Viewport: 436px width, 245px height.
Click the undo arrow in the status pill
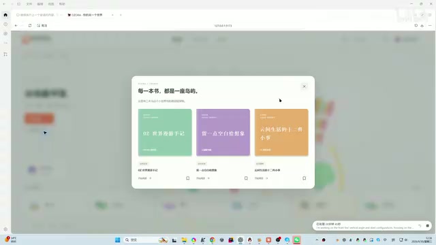click(x=420, y=225)
